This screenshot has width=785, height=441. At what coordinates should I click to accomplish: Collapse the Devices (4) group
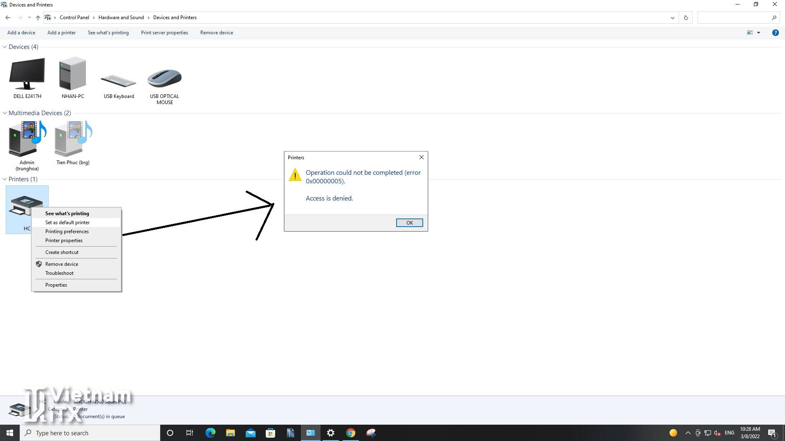tap(5, 47)
